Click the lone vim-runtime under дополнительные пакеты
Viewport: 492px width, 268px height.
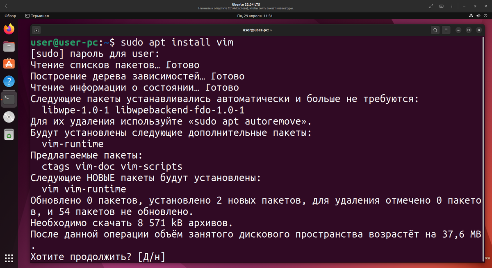(x=73, y=144)
